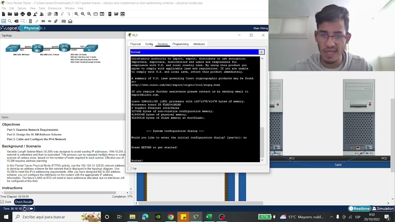The image size is (395, 222).
Task: Choose the Select tool in second toolbar
Action: pos(3,21)
